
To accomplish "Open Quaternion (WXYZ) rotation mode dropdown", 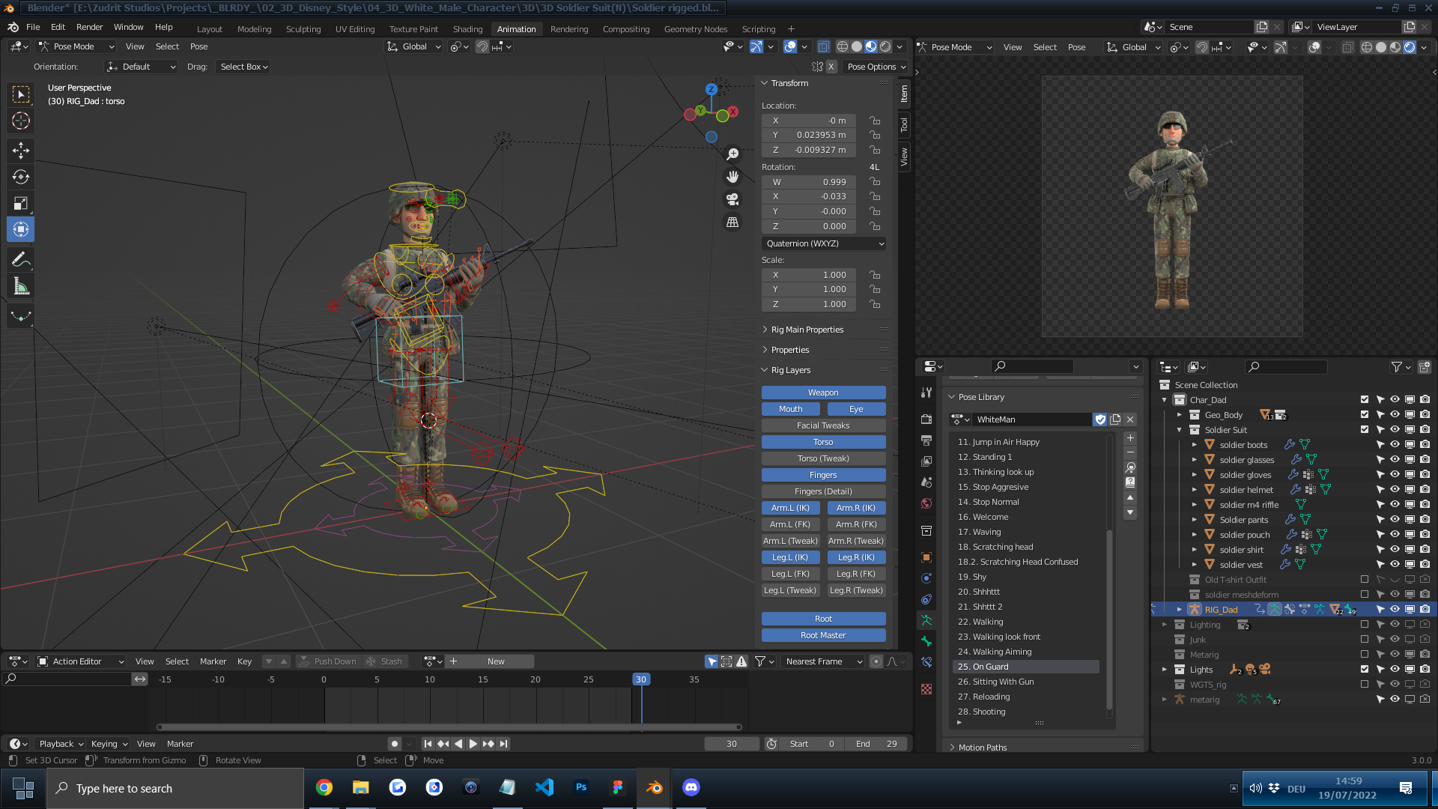I will [x=824, y=243].
